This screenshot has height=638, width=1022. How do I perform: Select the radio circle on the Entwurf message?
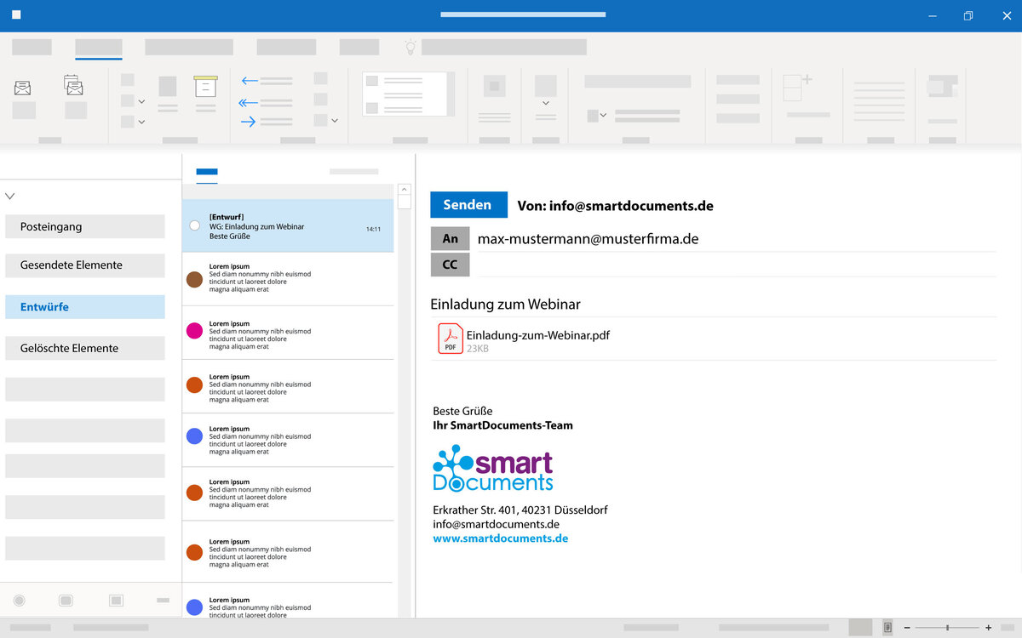coord(194,225)
